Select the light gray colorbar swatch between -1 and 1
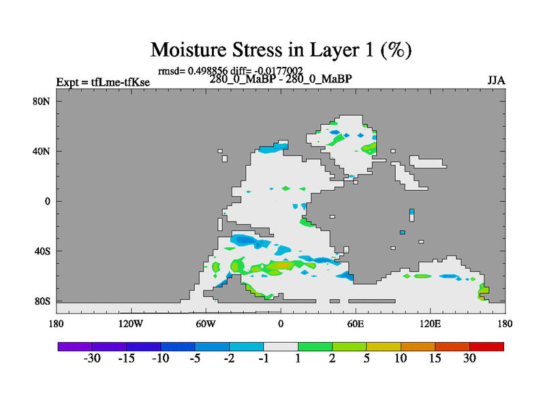The width and height of the screenshot is (545, 409). [281, 346]
